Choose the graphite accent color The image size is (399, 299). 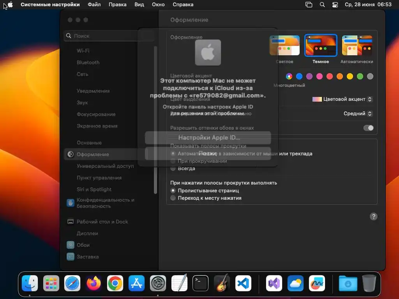[370, 76]
